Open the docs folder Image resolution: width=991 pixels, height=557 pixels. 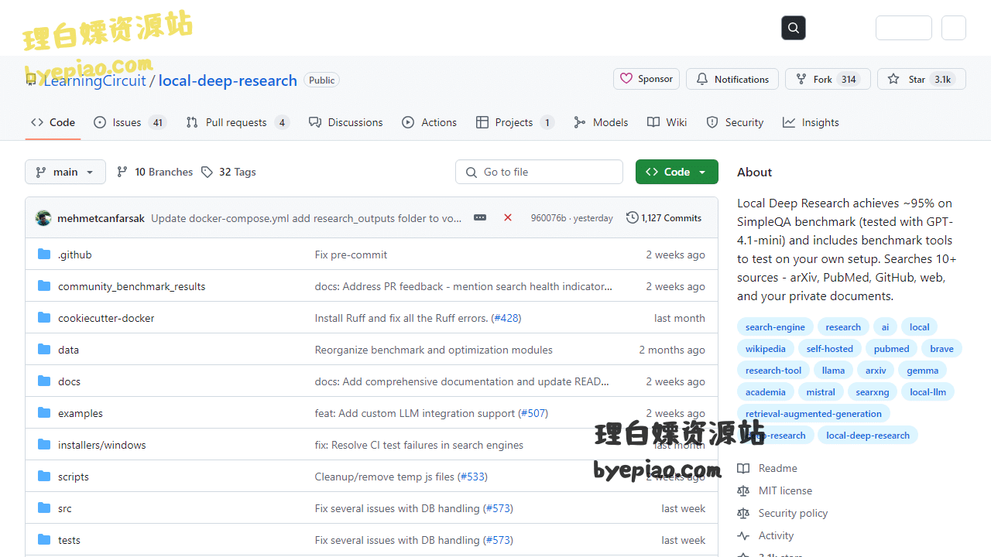pyautogui.click(x=69, y=381)
